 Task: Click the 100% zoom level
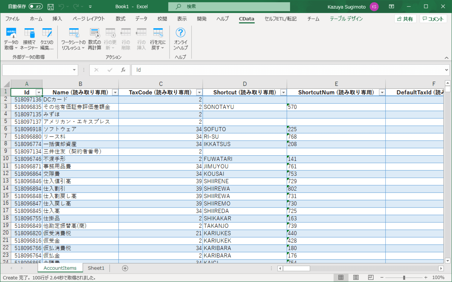438,277
